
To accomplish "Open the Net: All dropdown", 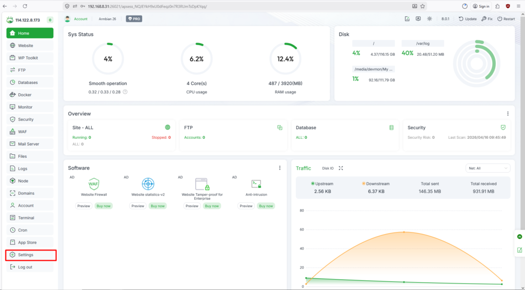I will click(489, 168).
